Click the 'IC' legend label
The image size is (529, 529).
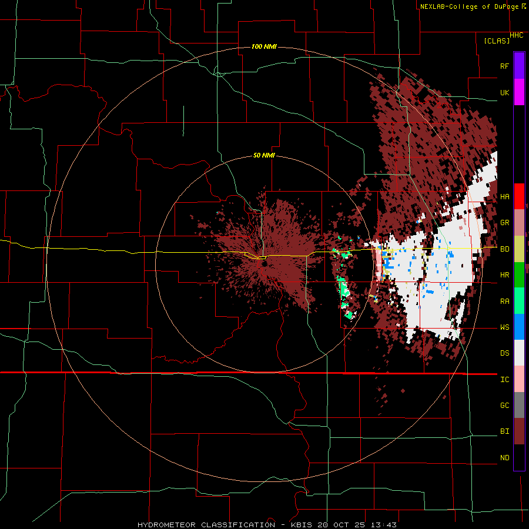coord(504,380)
